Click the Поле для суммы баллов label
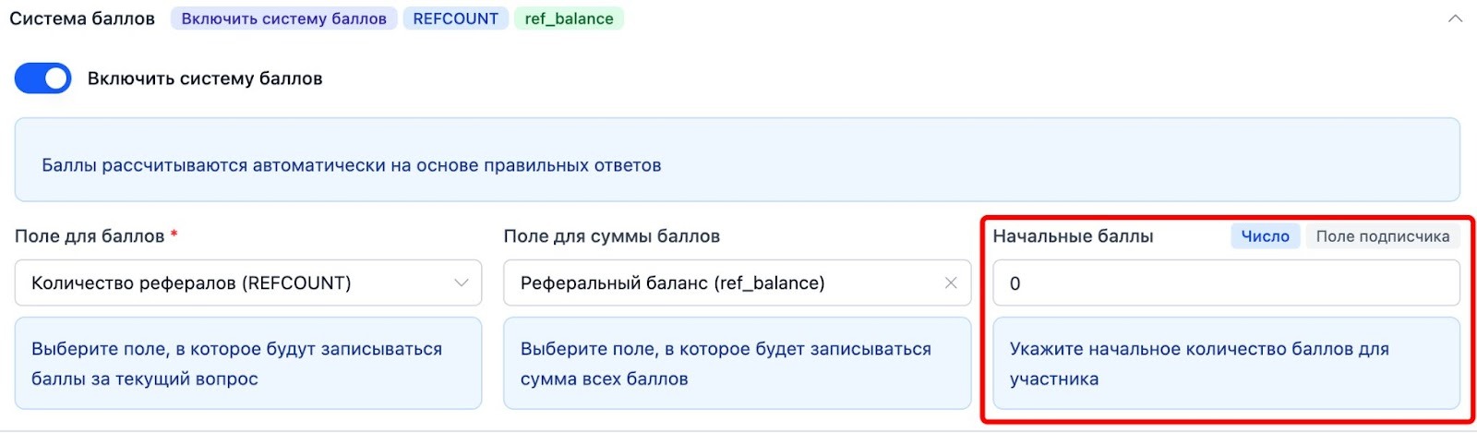Viewport: 1477px width, 433px height. [611, 236]
